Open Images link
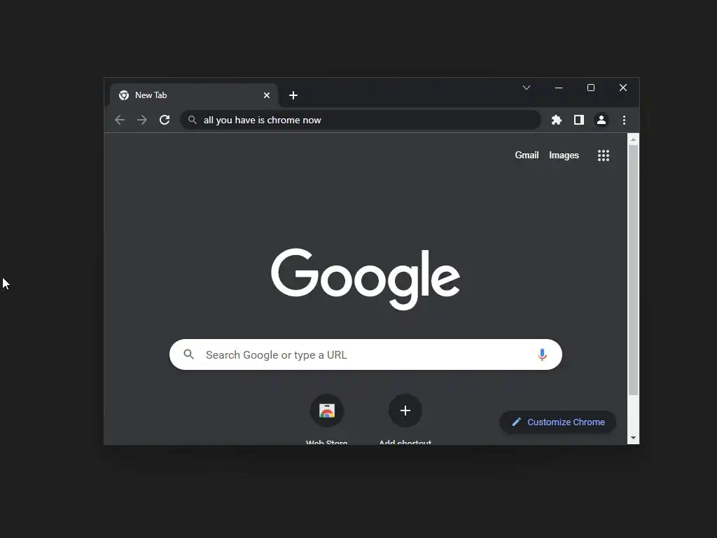This screenshot has height=538, width=717. (564, 155)
